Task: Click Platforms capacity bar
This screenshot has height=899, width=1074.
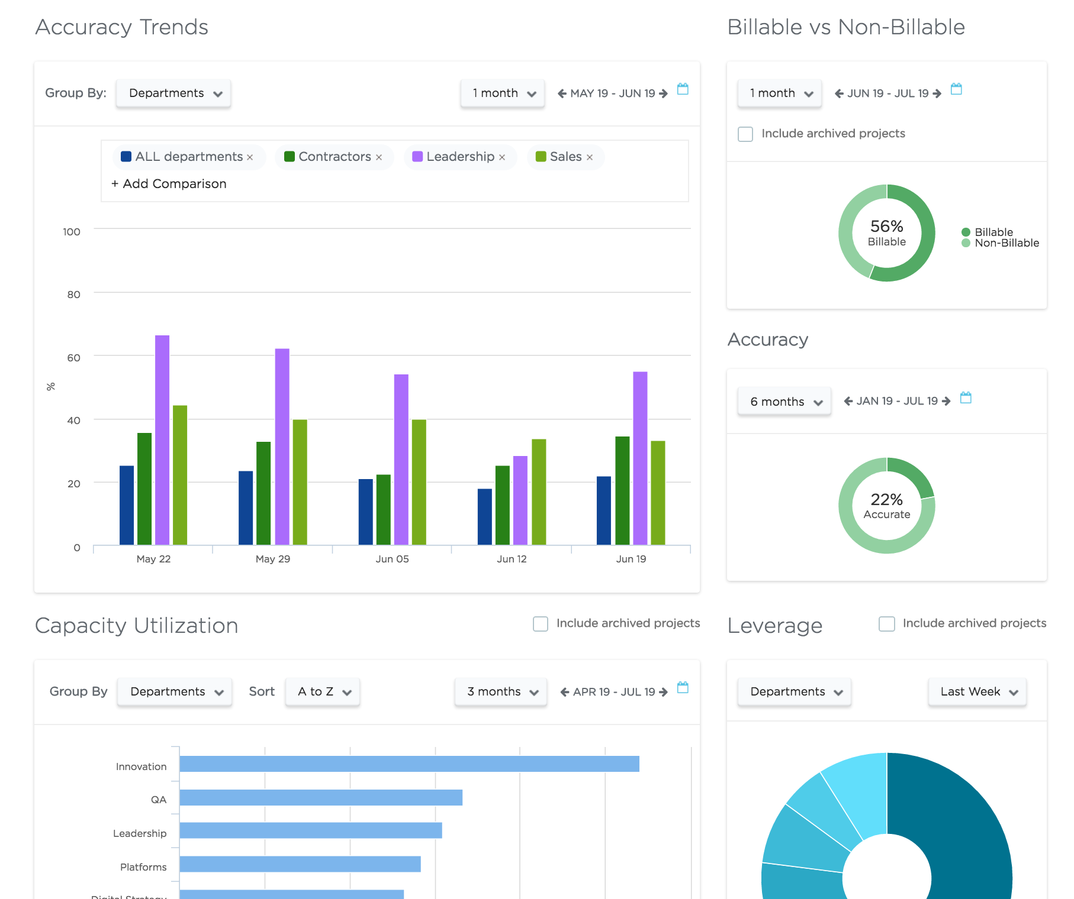Action: point(300,864)
